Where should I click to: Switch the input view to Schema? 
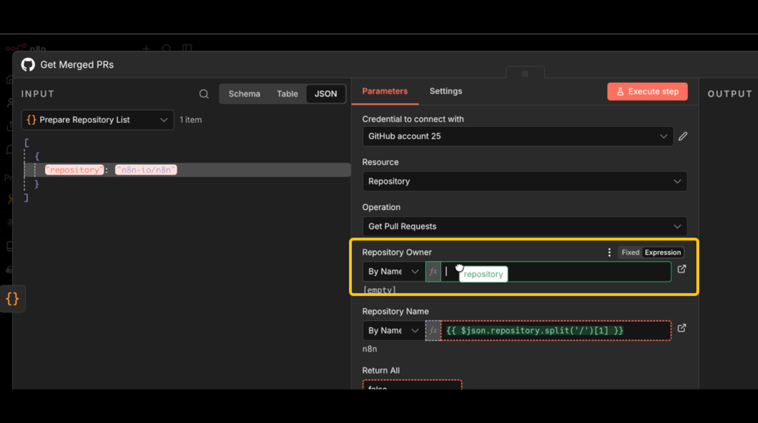click(x=244, y=94)
